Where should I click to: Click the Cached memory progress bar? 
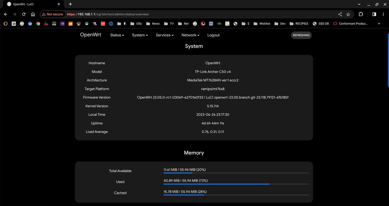click(x=236, y=195)
